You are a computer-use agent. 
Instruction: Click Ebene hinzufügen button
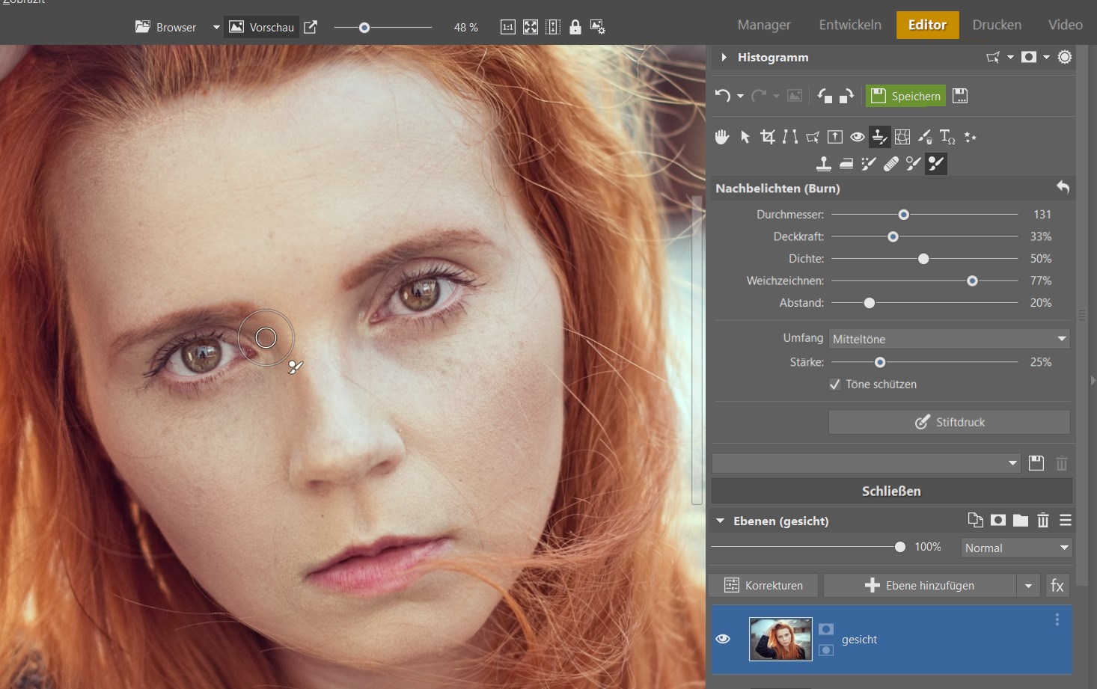click(920, 586)
